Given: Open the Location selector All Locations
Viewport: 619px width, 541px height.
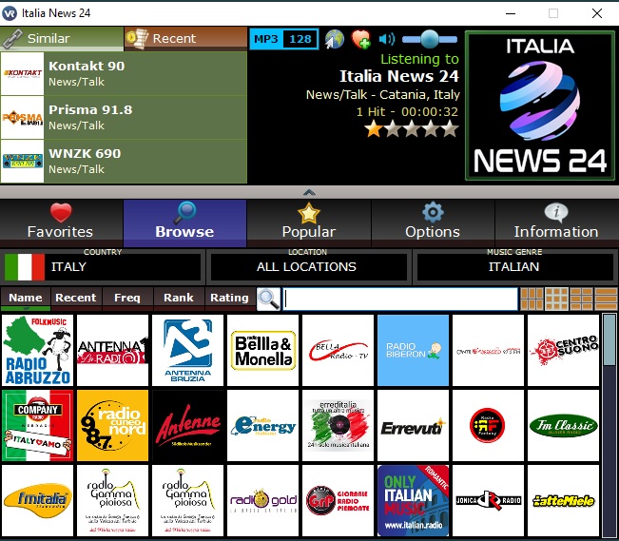Looking at the screenshot, I should click(309, 266).
